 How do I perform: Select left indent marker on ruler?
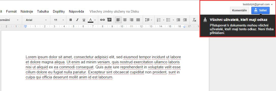coord(25,26)
